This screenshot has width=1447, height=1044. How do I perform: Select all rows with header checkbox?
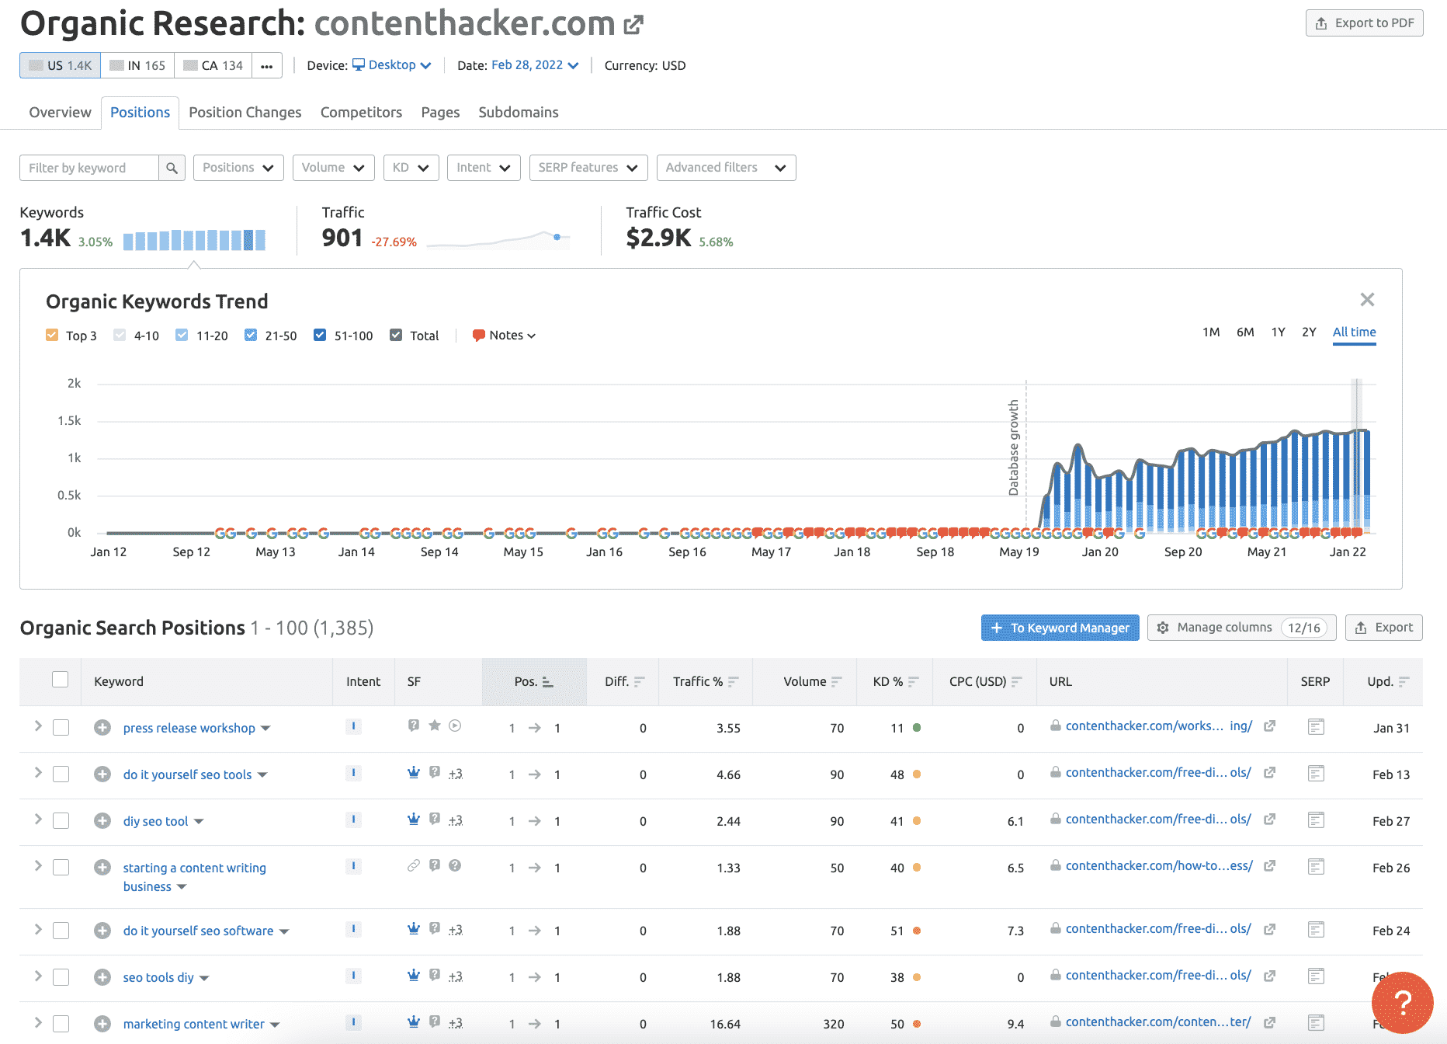[61, 680]
